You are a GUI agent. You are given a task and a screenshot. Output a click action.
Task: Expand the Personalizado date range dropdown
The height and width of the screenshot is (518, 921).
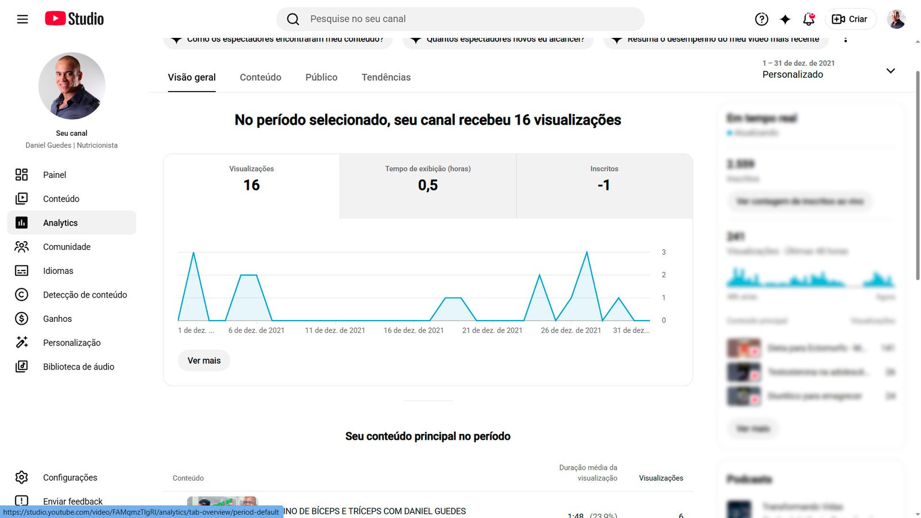pos(829,70)
